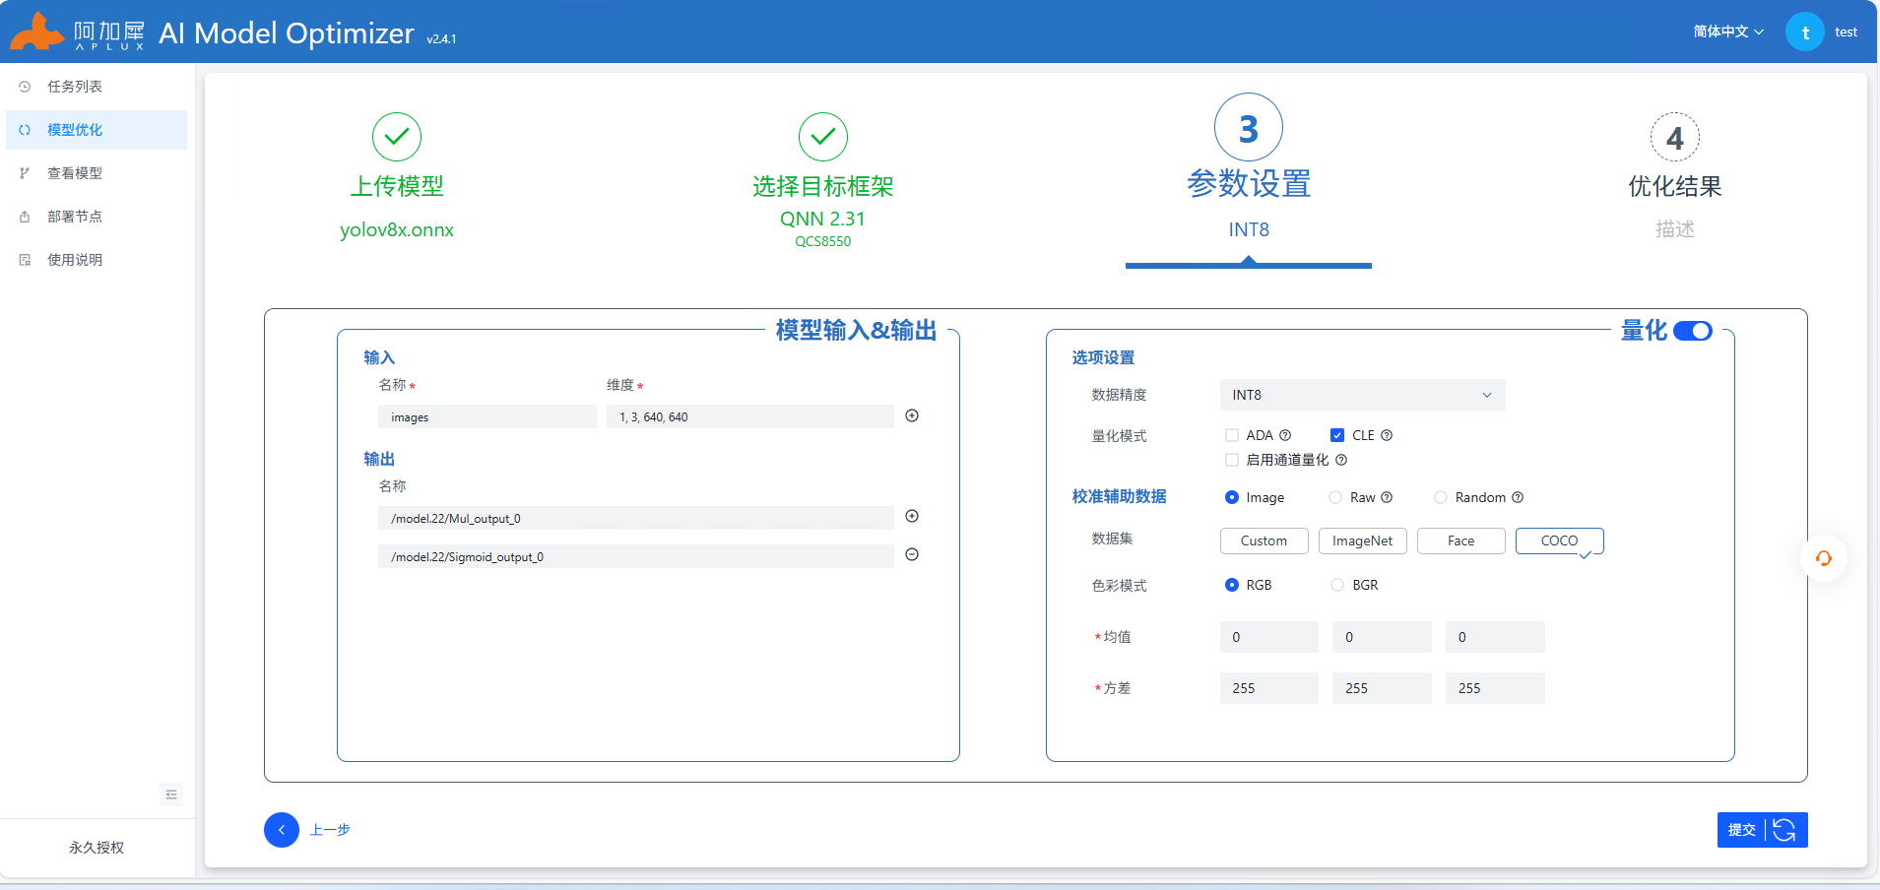The width and height of the screenshot is (1880, 890).
Task: Click the second 方差 255 field
Action: click(x=1383, y=688)
